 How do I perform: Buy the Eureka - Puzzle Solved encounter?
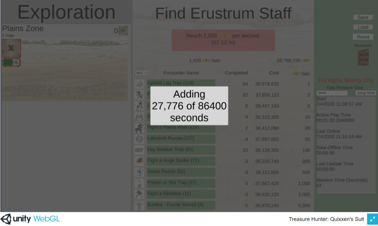pyautogui.click(x=181, y=205)
